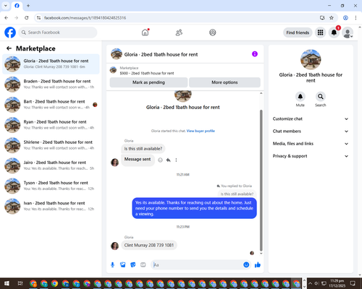Click the volume icon in system tray

[317, 283]
